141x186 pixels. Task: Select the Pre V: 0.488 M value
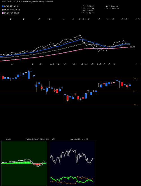pos(112,8)
